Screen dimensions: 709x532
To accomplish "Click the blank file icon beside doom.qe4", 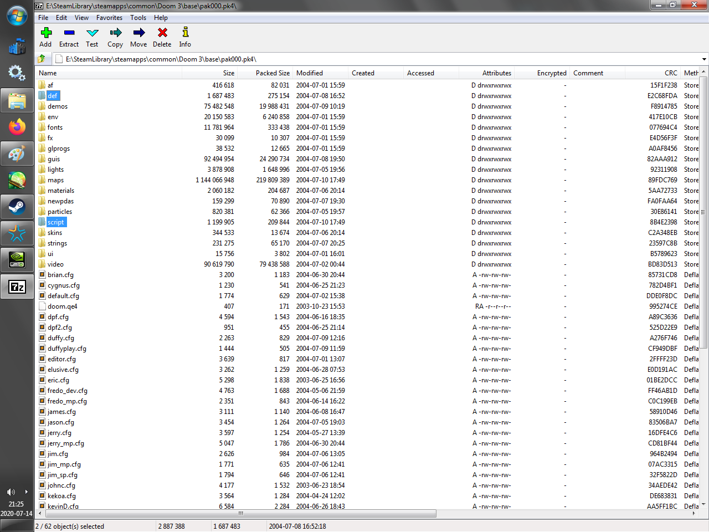I will point(42,306).
